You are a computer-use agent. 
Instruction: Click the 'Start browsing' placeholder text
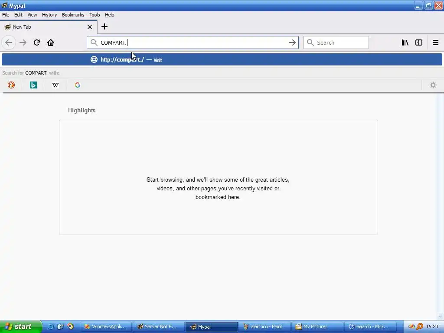tap(218, 188)
